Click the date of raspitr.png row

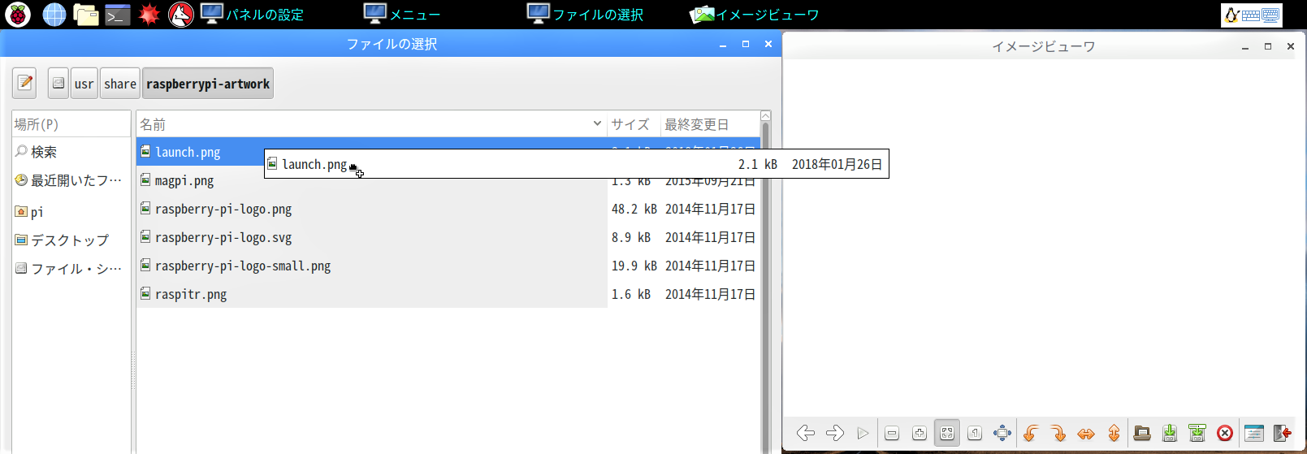pos(710,294)
